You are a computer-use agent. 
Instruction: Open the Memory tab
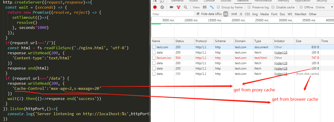[x=283, y=1]
